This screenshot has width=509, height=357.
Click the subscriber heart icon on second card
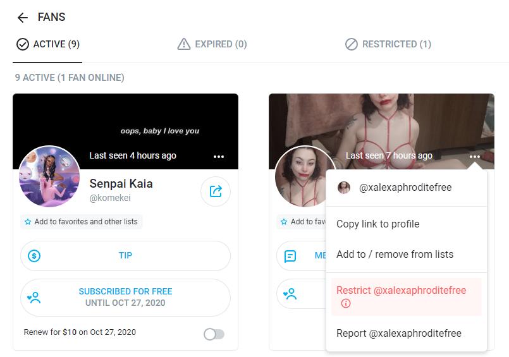(290, 294)
